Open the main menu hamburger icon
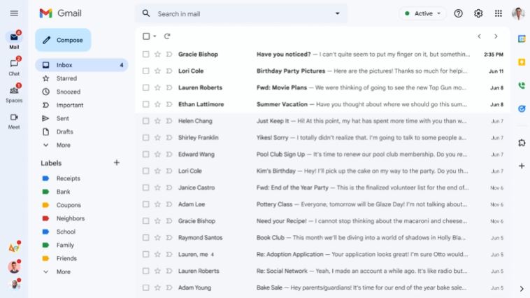 [14, 13]
